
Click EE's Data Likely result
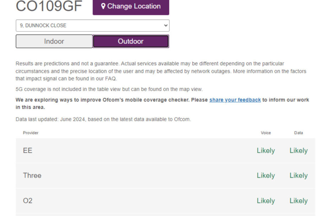(299, 151)
